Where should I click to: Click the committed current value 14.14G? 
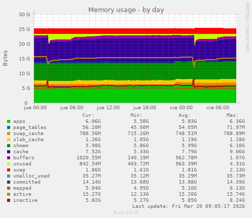[x=92, y=182]
